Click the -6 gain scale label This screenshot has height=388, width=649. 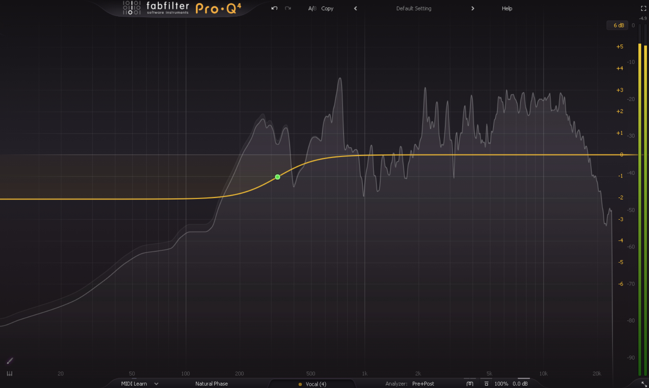point(620,284)
